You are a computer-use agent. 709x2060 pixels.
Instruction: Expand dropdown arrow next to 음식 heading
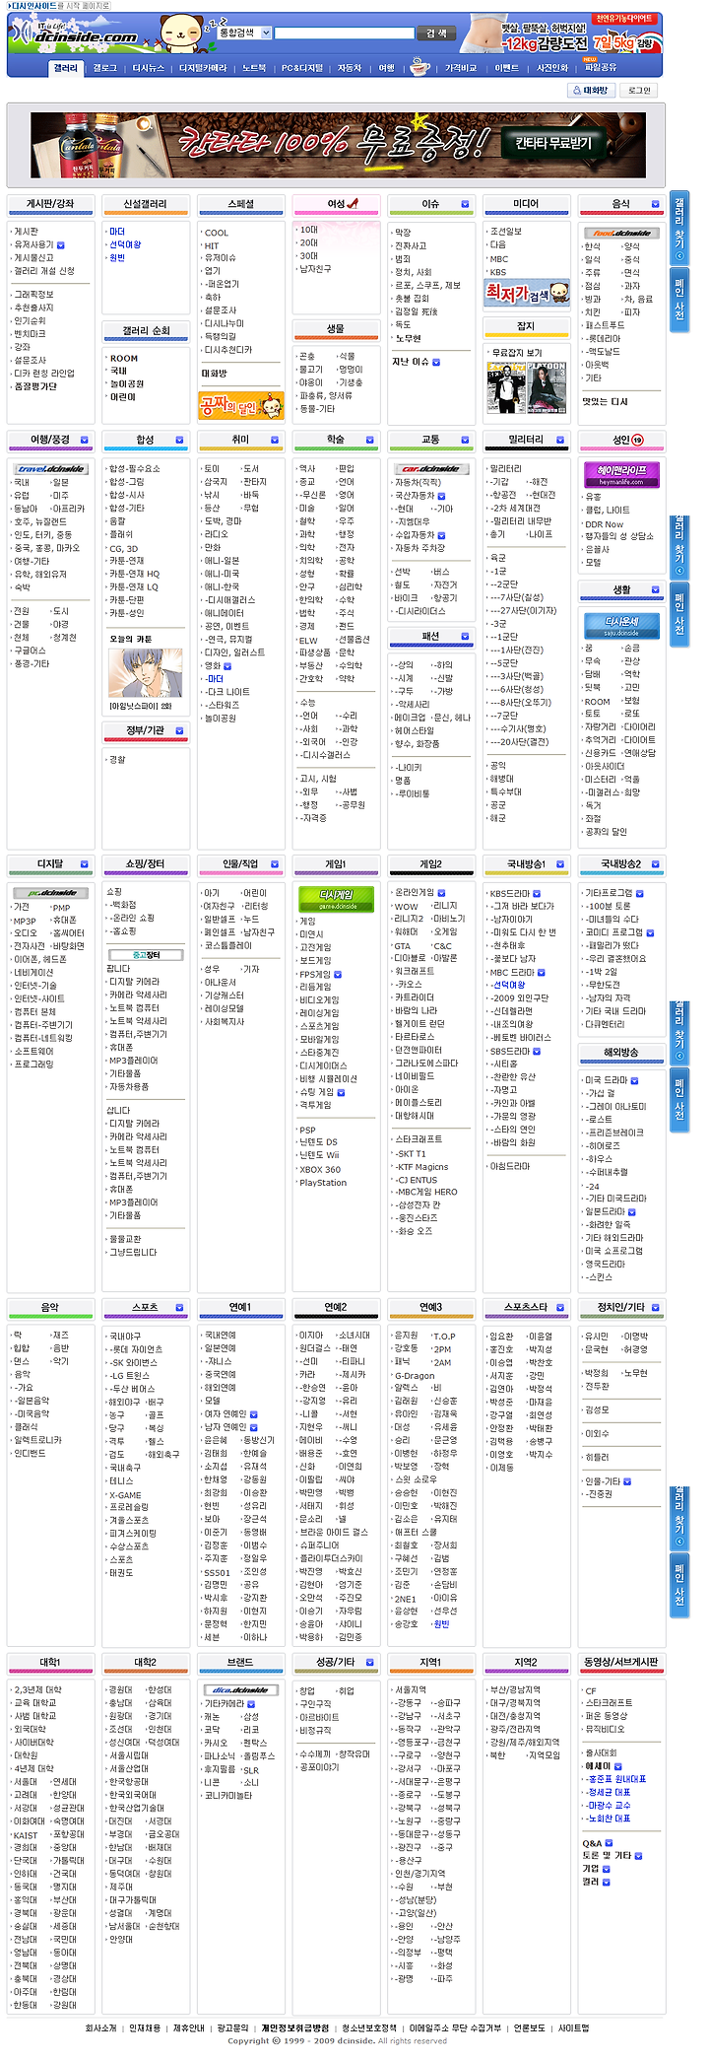point(656,204)
